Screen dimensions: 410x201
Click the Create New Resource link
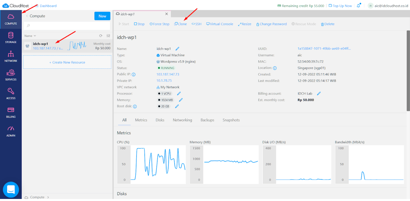(x=67, y=62)
